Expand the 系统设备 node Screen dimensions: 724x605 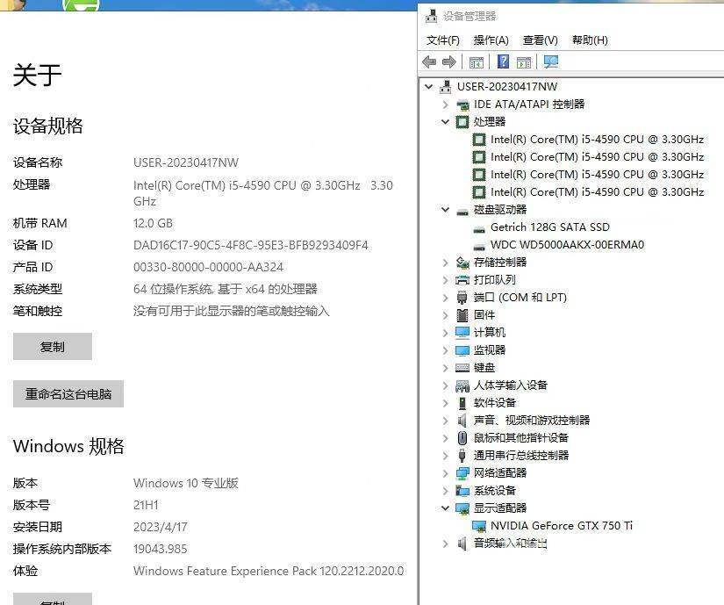(446, 491)
